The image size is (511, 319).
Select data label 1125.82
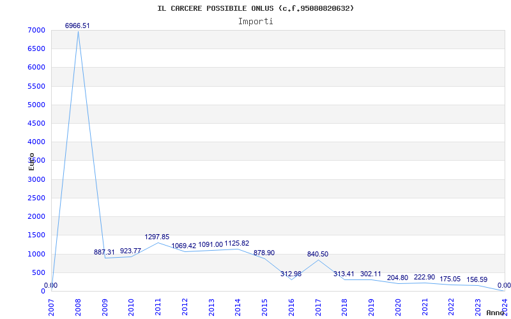click(x=237, y=244)
